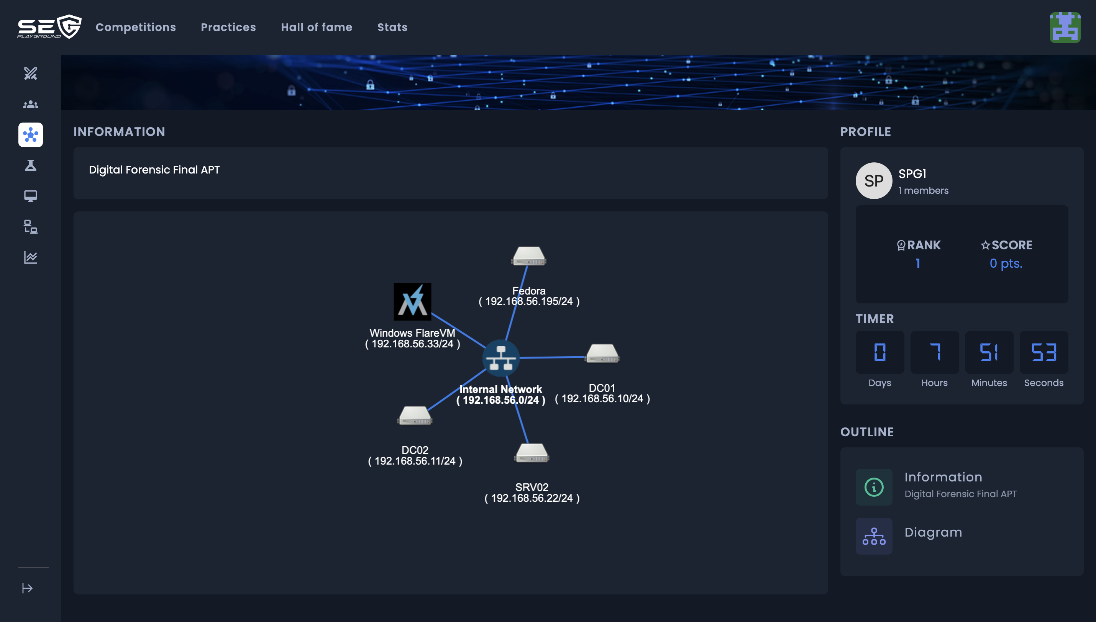Image resolution: width=1096 pixels, height=622 pixels.
Task: Click the crossed swords sidebar icon
Action: click(x=30, y=74)
